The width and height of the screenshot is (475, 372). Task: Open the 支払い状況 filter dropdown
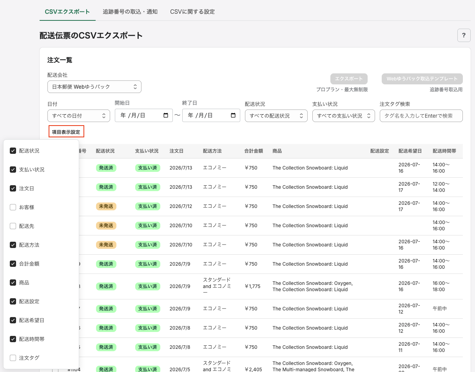coord(344,116)
